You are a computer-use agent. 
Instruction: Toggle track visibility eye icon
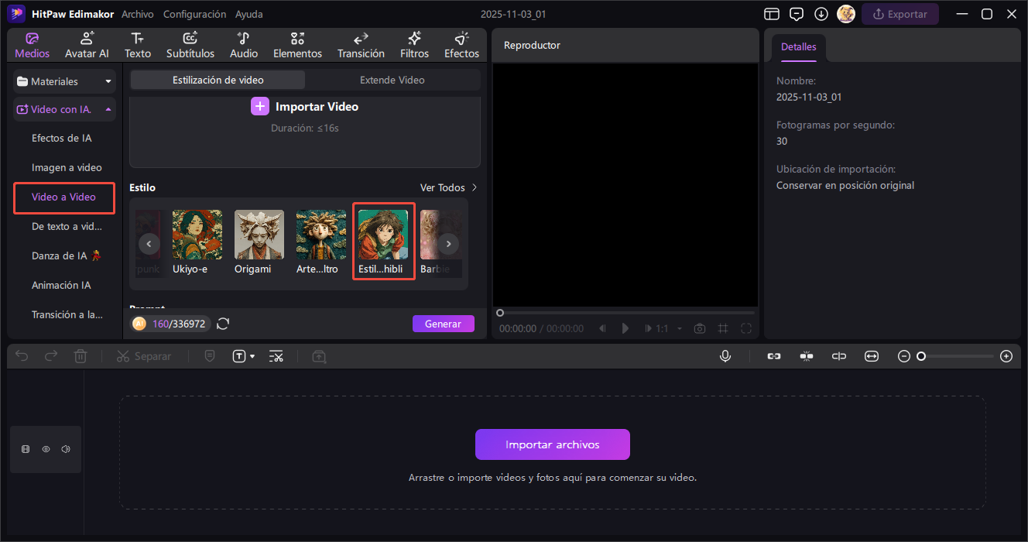click(46, 449)
